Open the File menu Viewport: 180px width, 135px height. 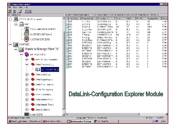[9, 7]
